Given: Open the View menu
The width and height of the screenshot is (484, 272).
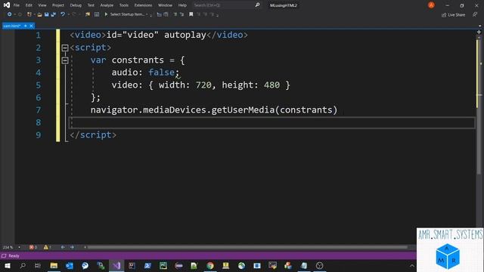Looking at the screenshot, I should (x=42, y=5).
